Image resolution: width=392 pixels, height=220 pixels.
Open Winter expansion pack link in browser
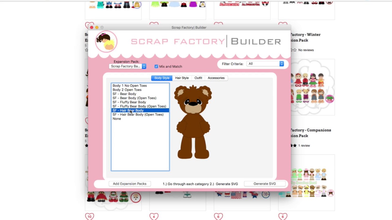(x=305, y=37)
